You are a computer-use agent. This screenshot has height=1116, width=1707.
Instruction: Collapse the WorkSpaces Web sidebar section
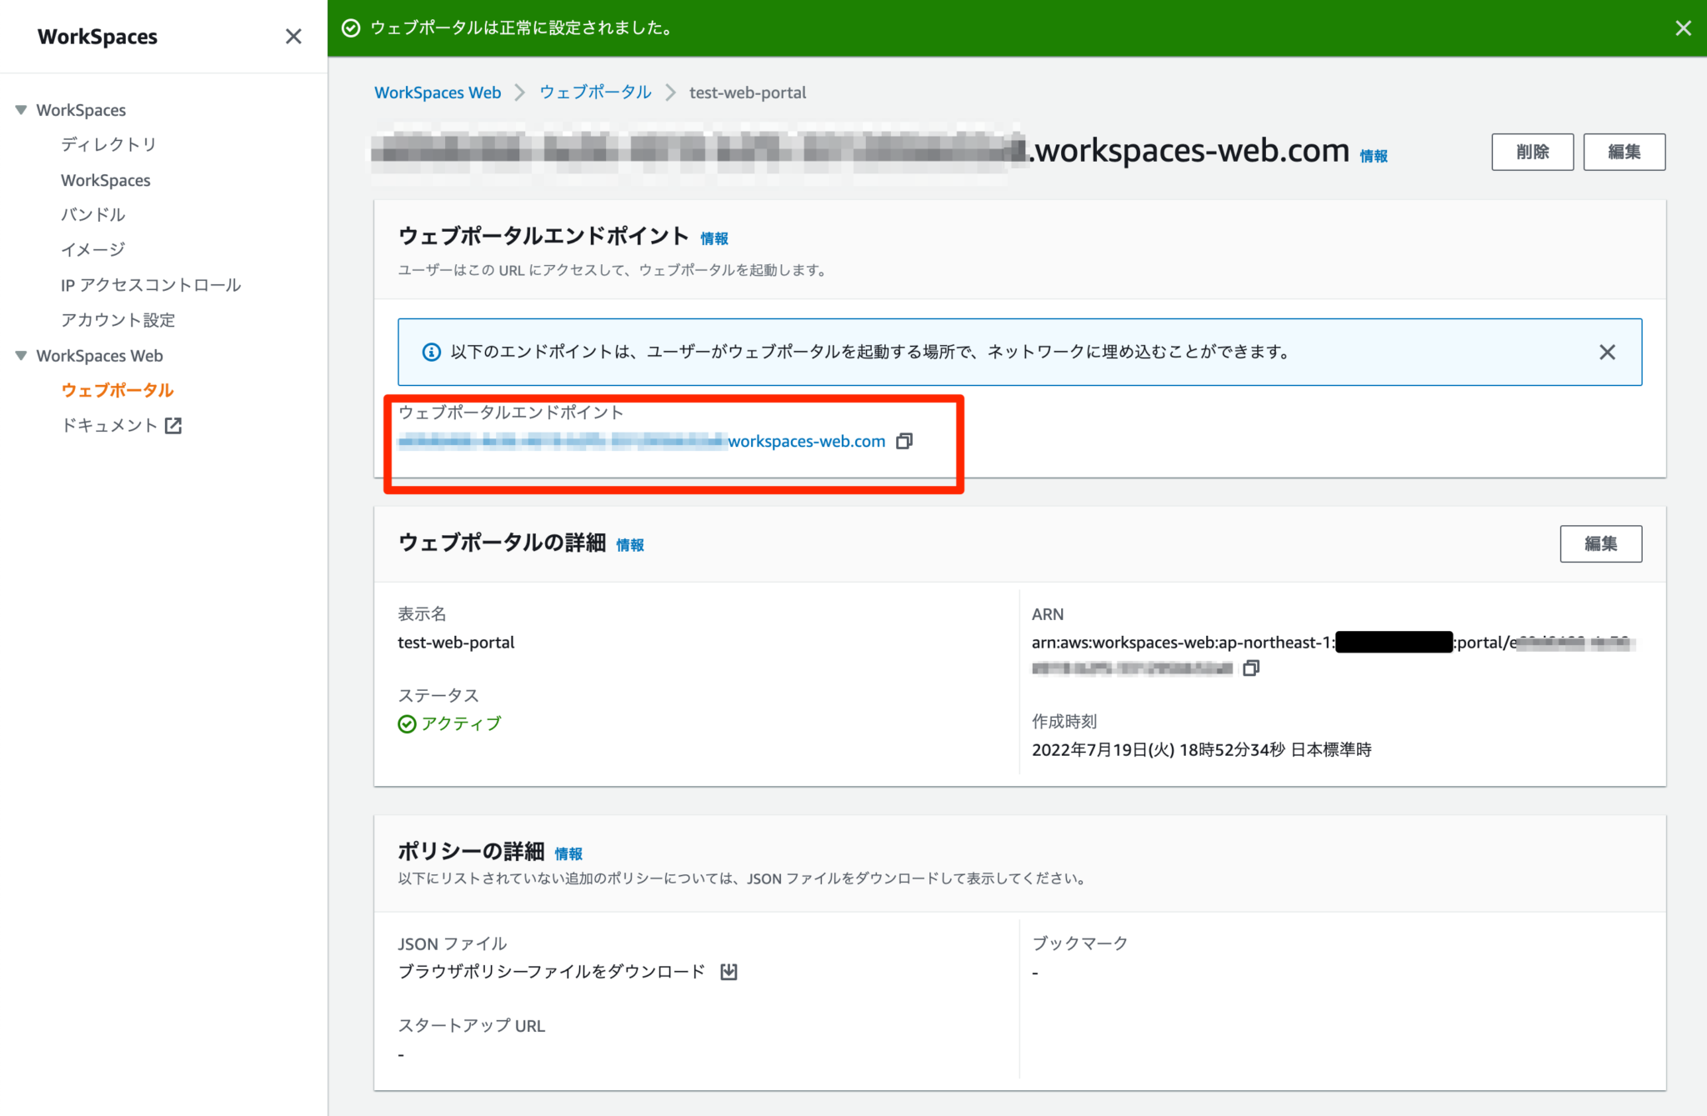pyautogui.click(x=21, y=356)
